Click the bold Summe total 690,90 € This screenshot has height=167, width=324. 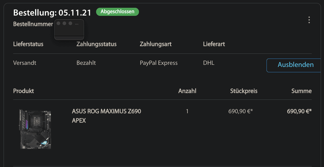point(299,111)
